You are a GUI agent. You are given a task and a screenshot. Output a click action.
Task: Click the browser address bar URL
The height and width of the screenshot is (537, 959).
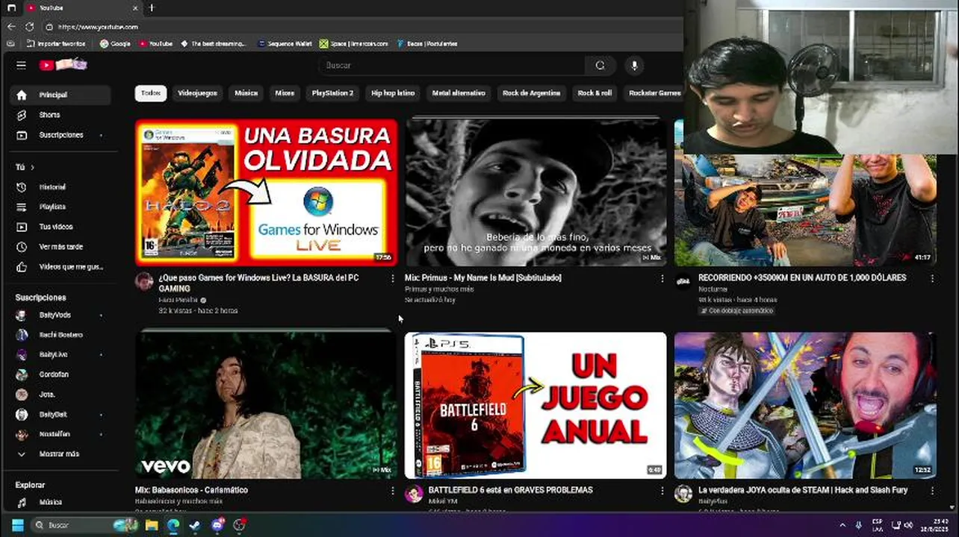click(x=98, y=27)
